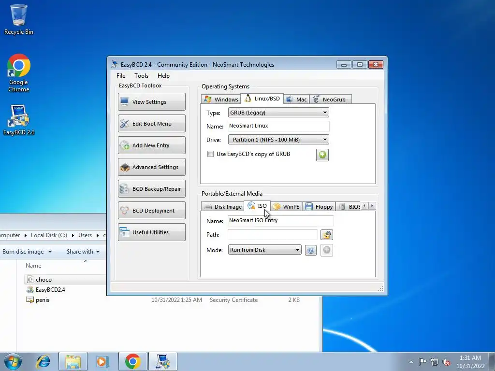Open Edit Boot Menu section
Viewport: 495px width, 371px height.
[x=151, y=123]
